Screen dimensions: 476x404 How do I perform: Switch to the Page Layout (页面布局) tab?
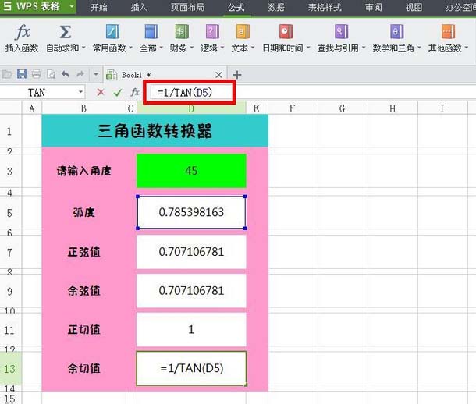point(187,7)
